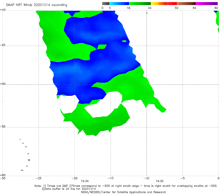The width and height of the screenshot is (221, 194).
Task: Click the longitude axis label '-20'
Action: (x=75, y=178)
